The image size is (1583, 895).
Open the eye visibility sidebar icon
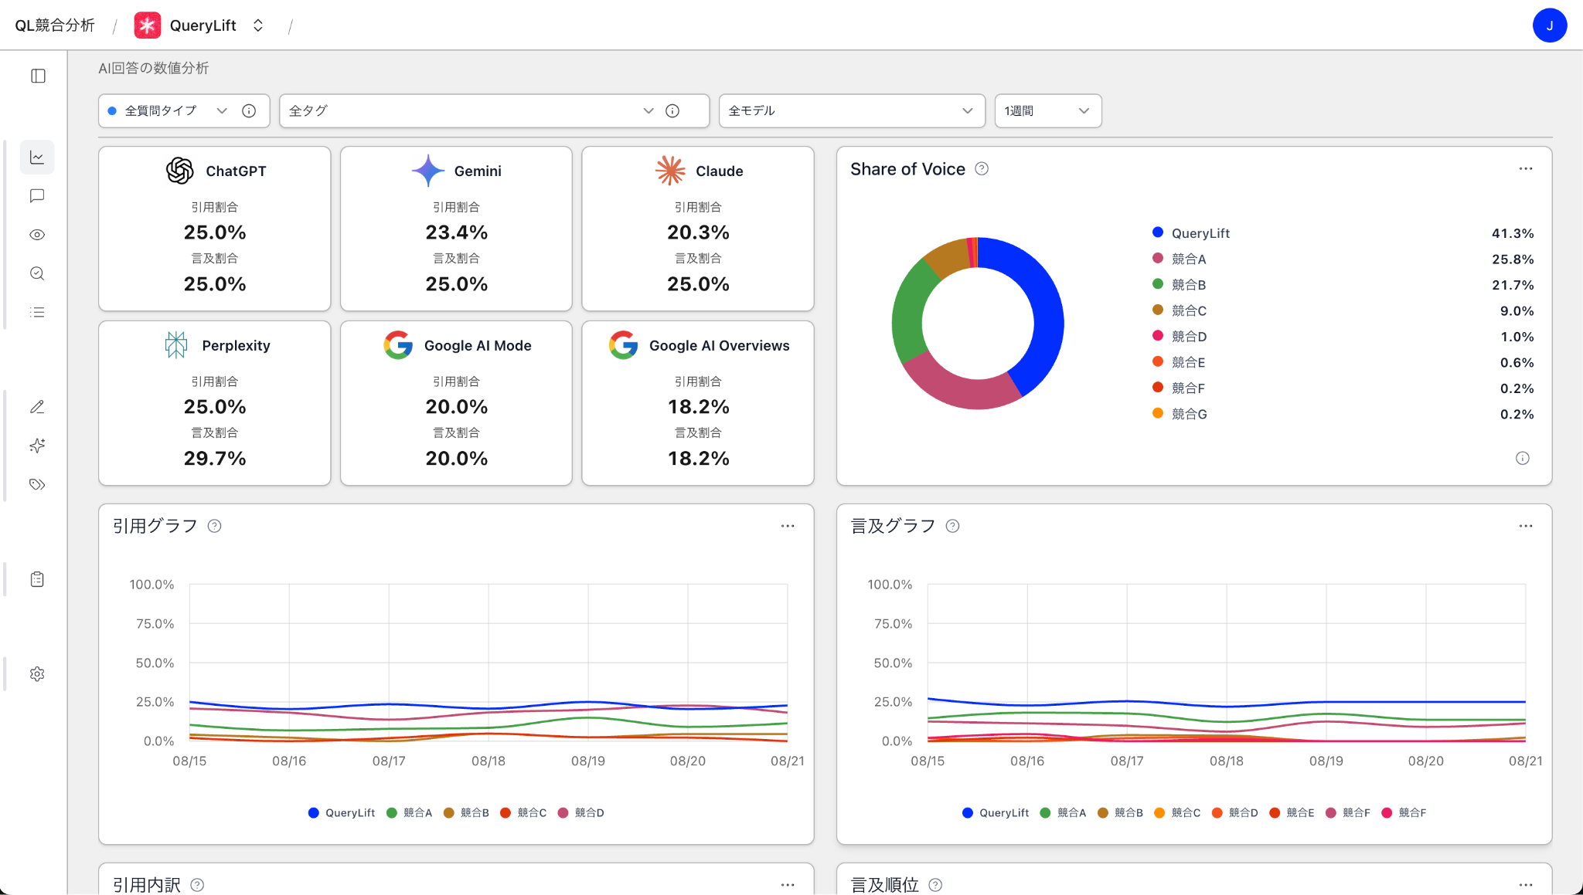[37, 235]
